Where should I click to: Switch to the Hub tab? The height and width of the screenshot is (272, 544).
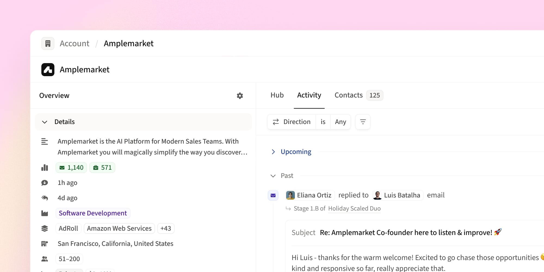click(x=277, y=95)
